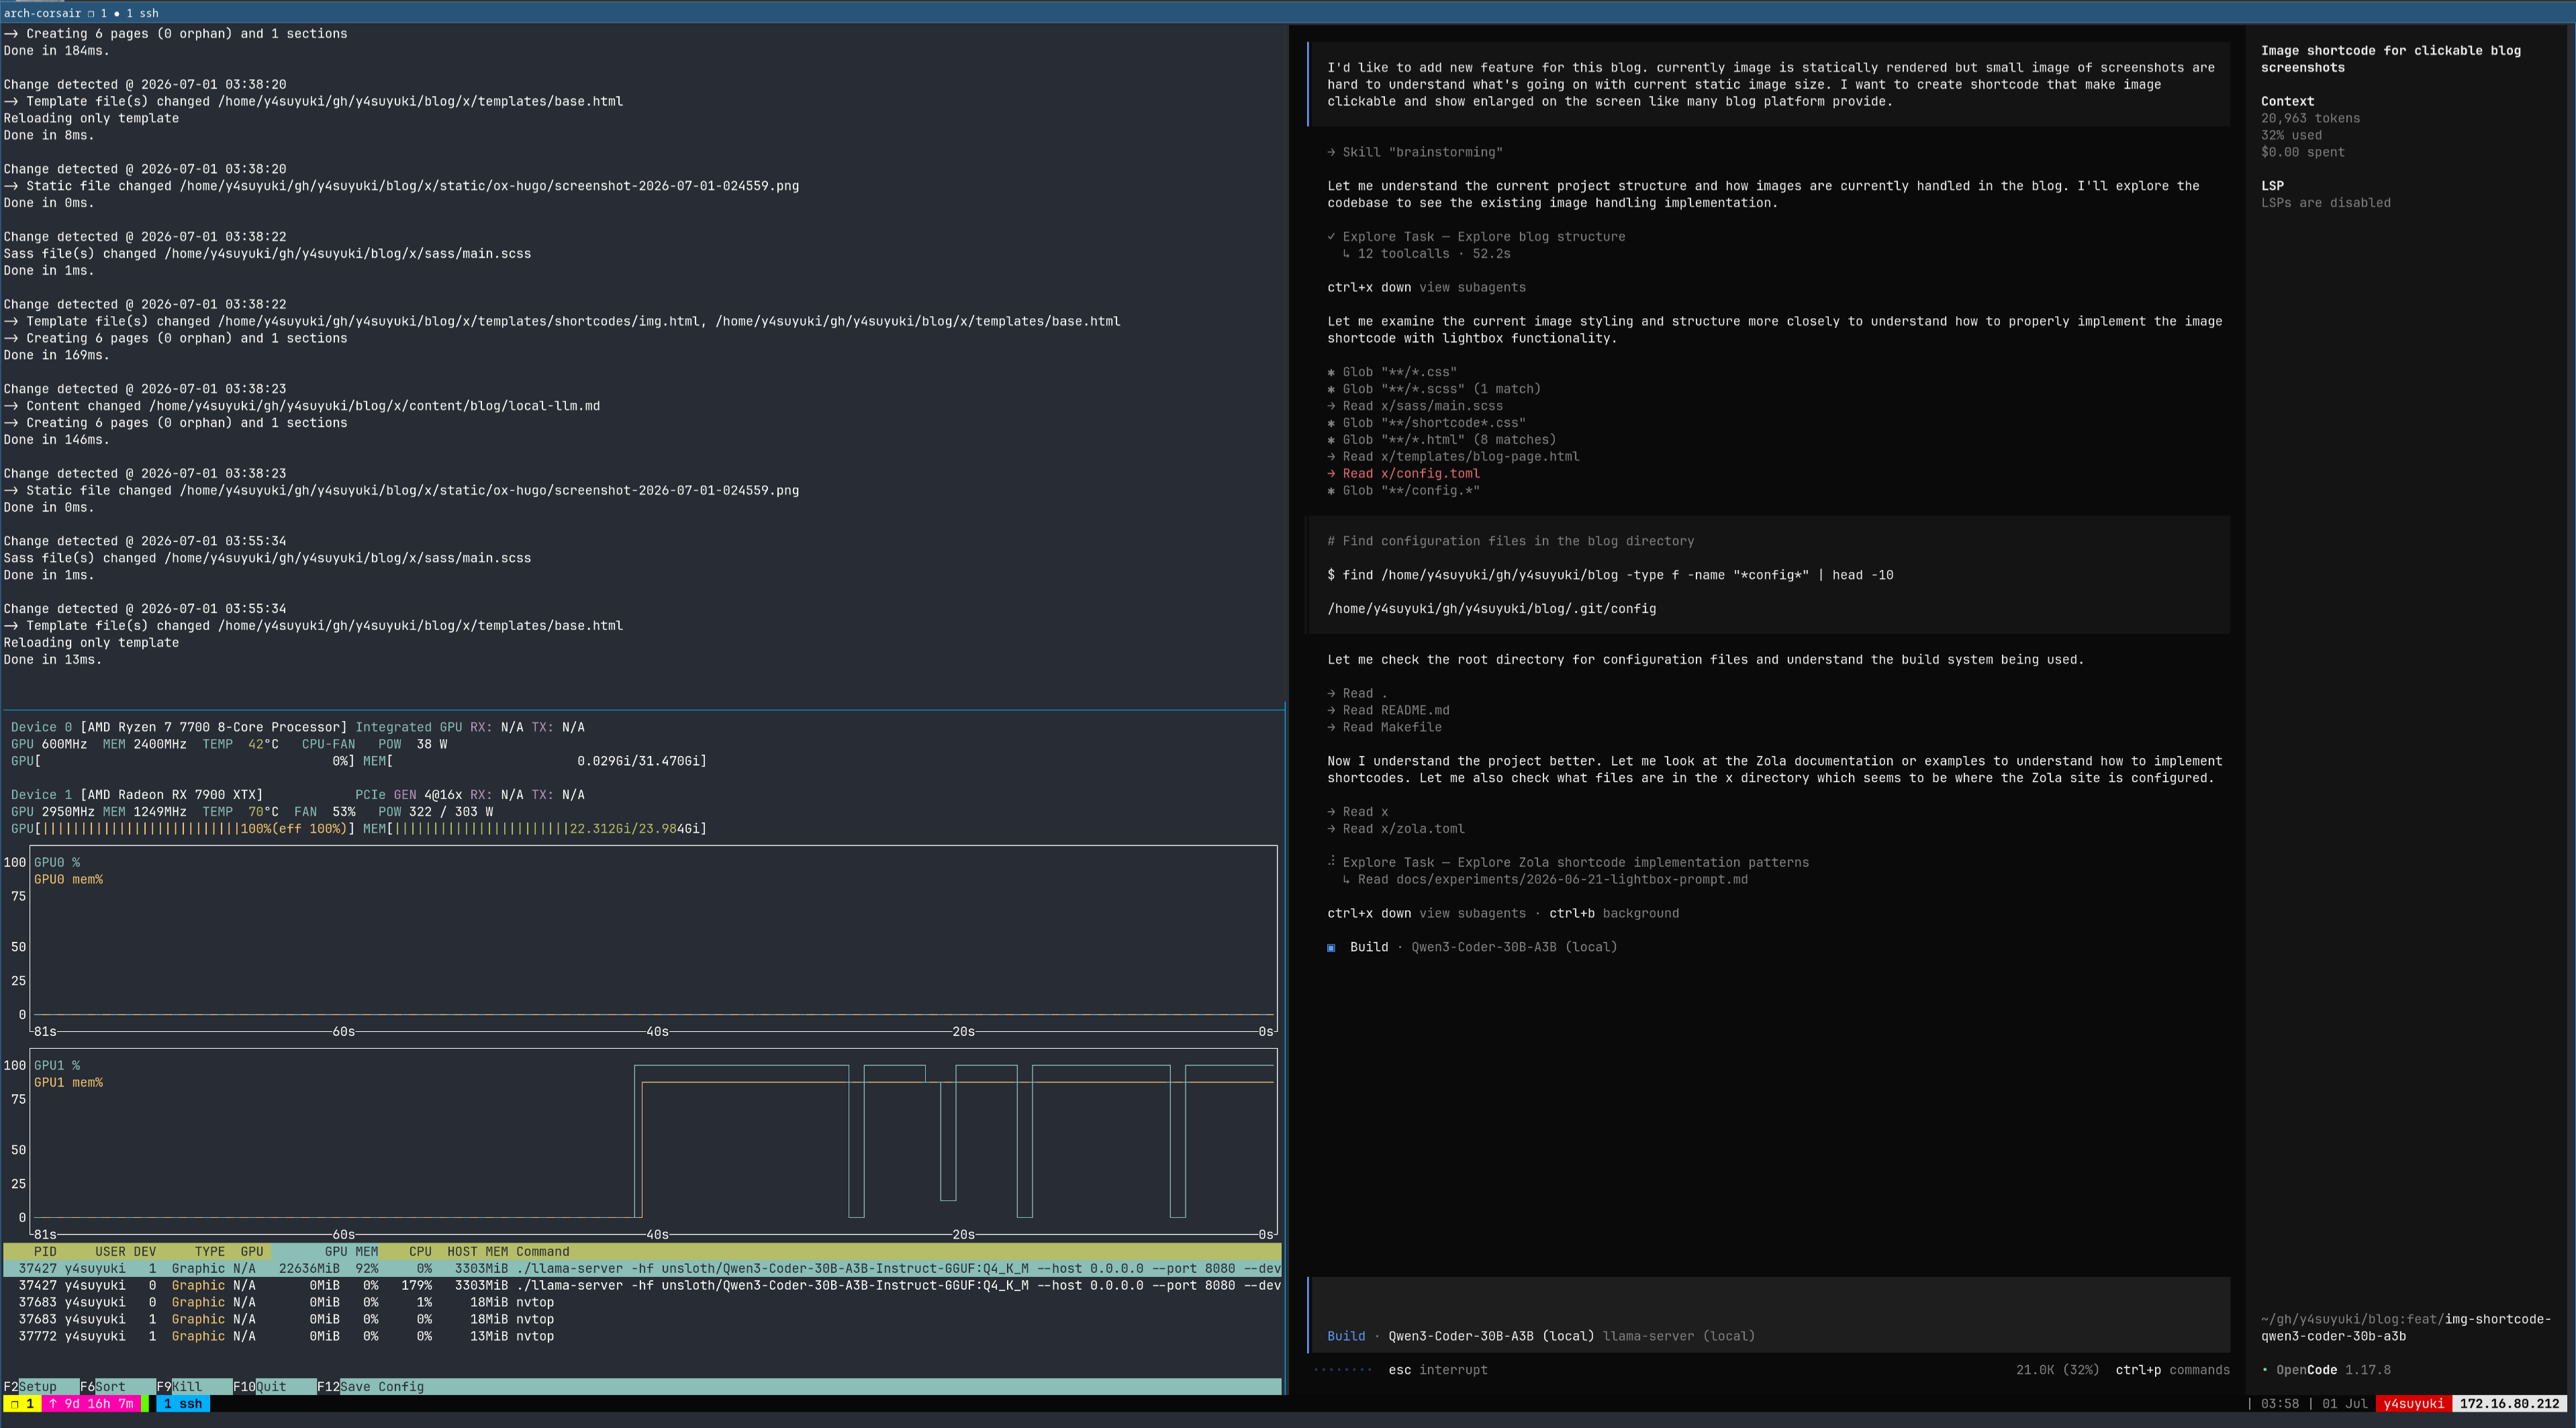Screen dimensions: 2576x1428
Task: Click the Command column header in nvtop
Action: (543, 1252)
